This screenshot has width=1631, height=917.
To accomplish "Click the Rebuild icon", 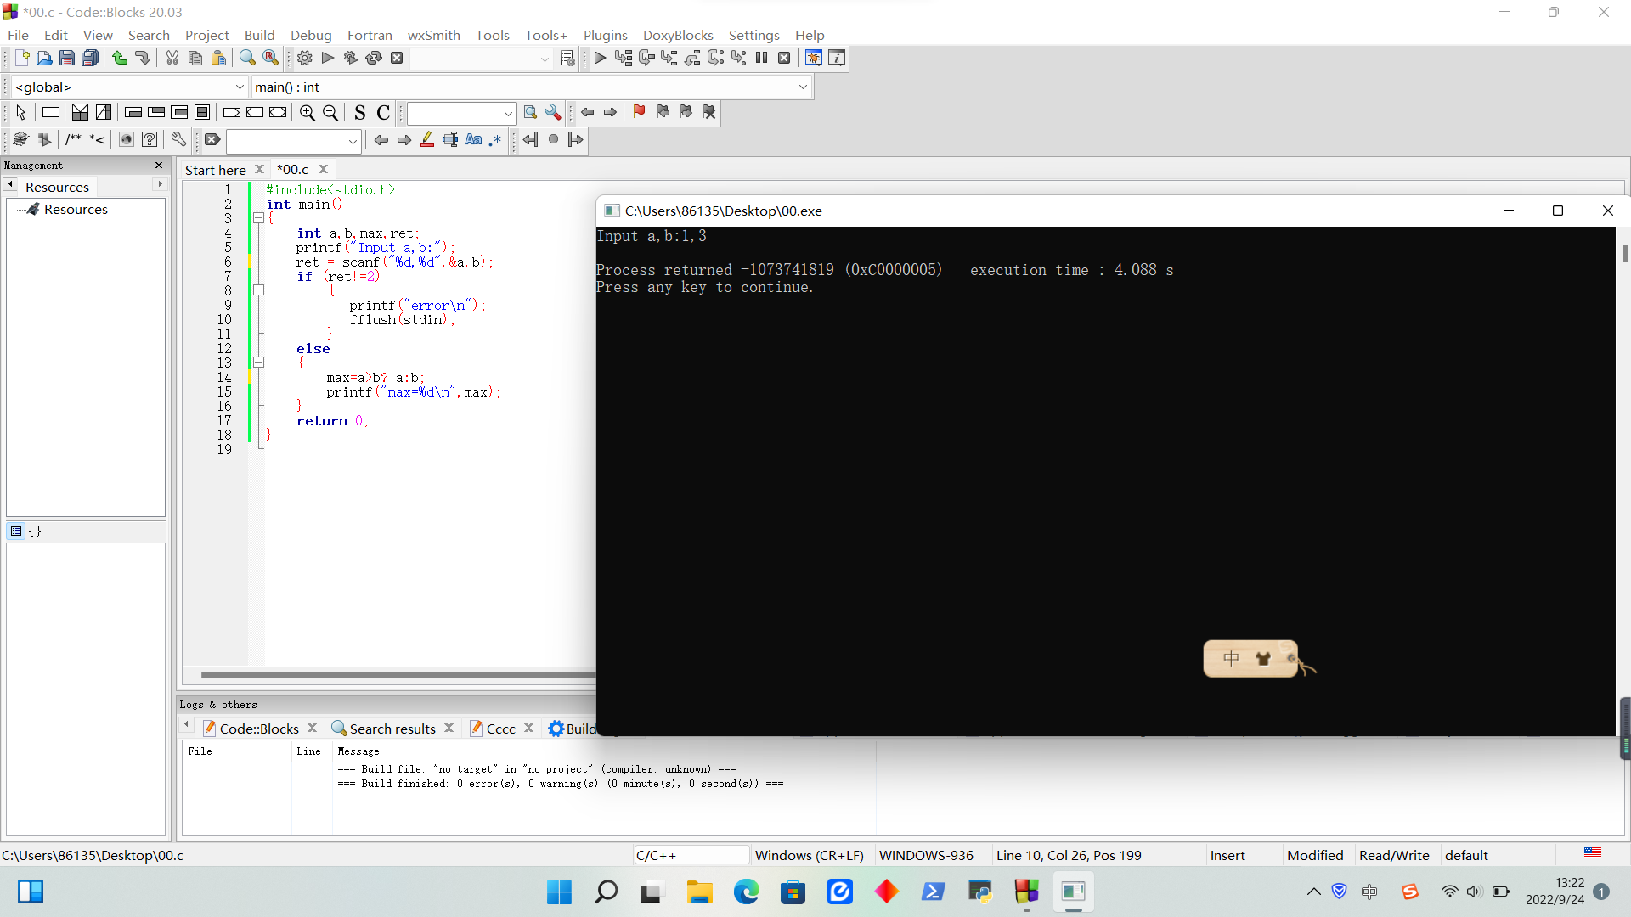I will (374, 59).
